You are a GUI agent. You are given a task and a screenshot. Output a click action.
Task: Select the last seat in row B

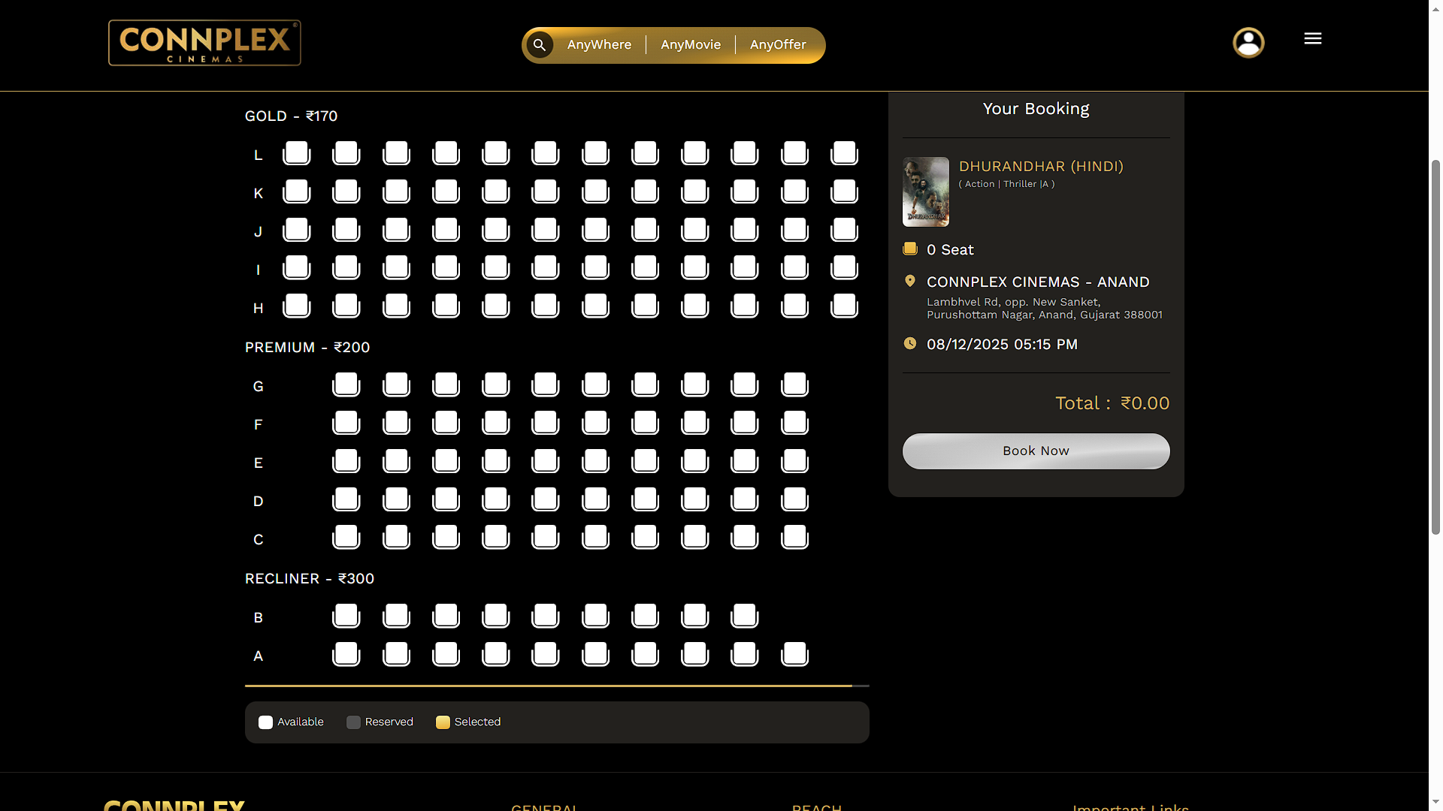click(x=744, y=616)
